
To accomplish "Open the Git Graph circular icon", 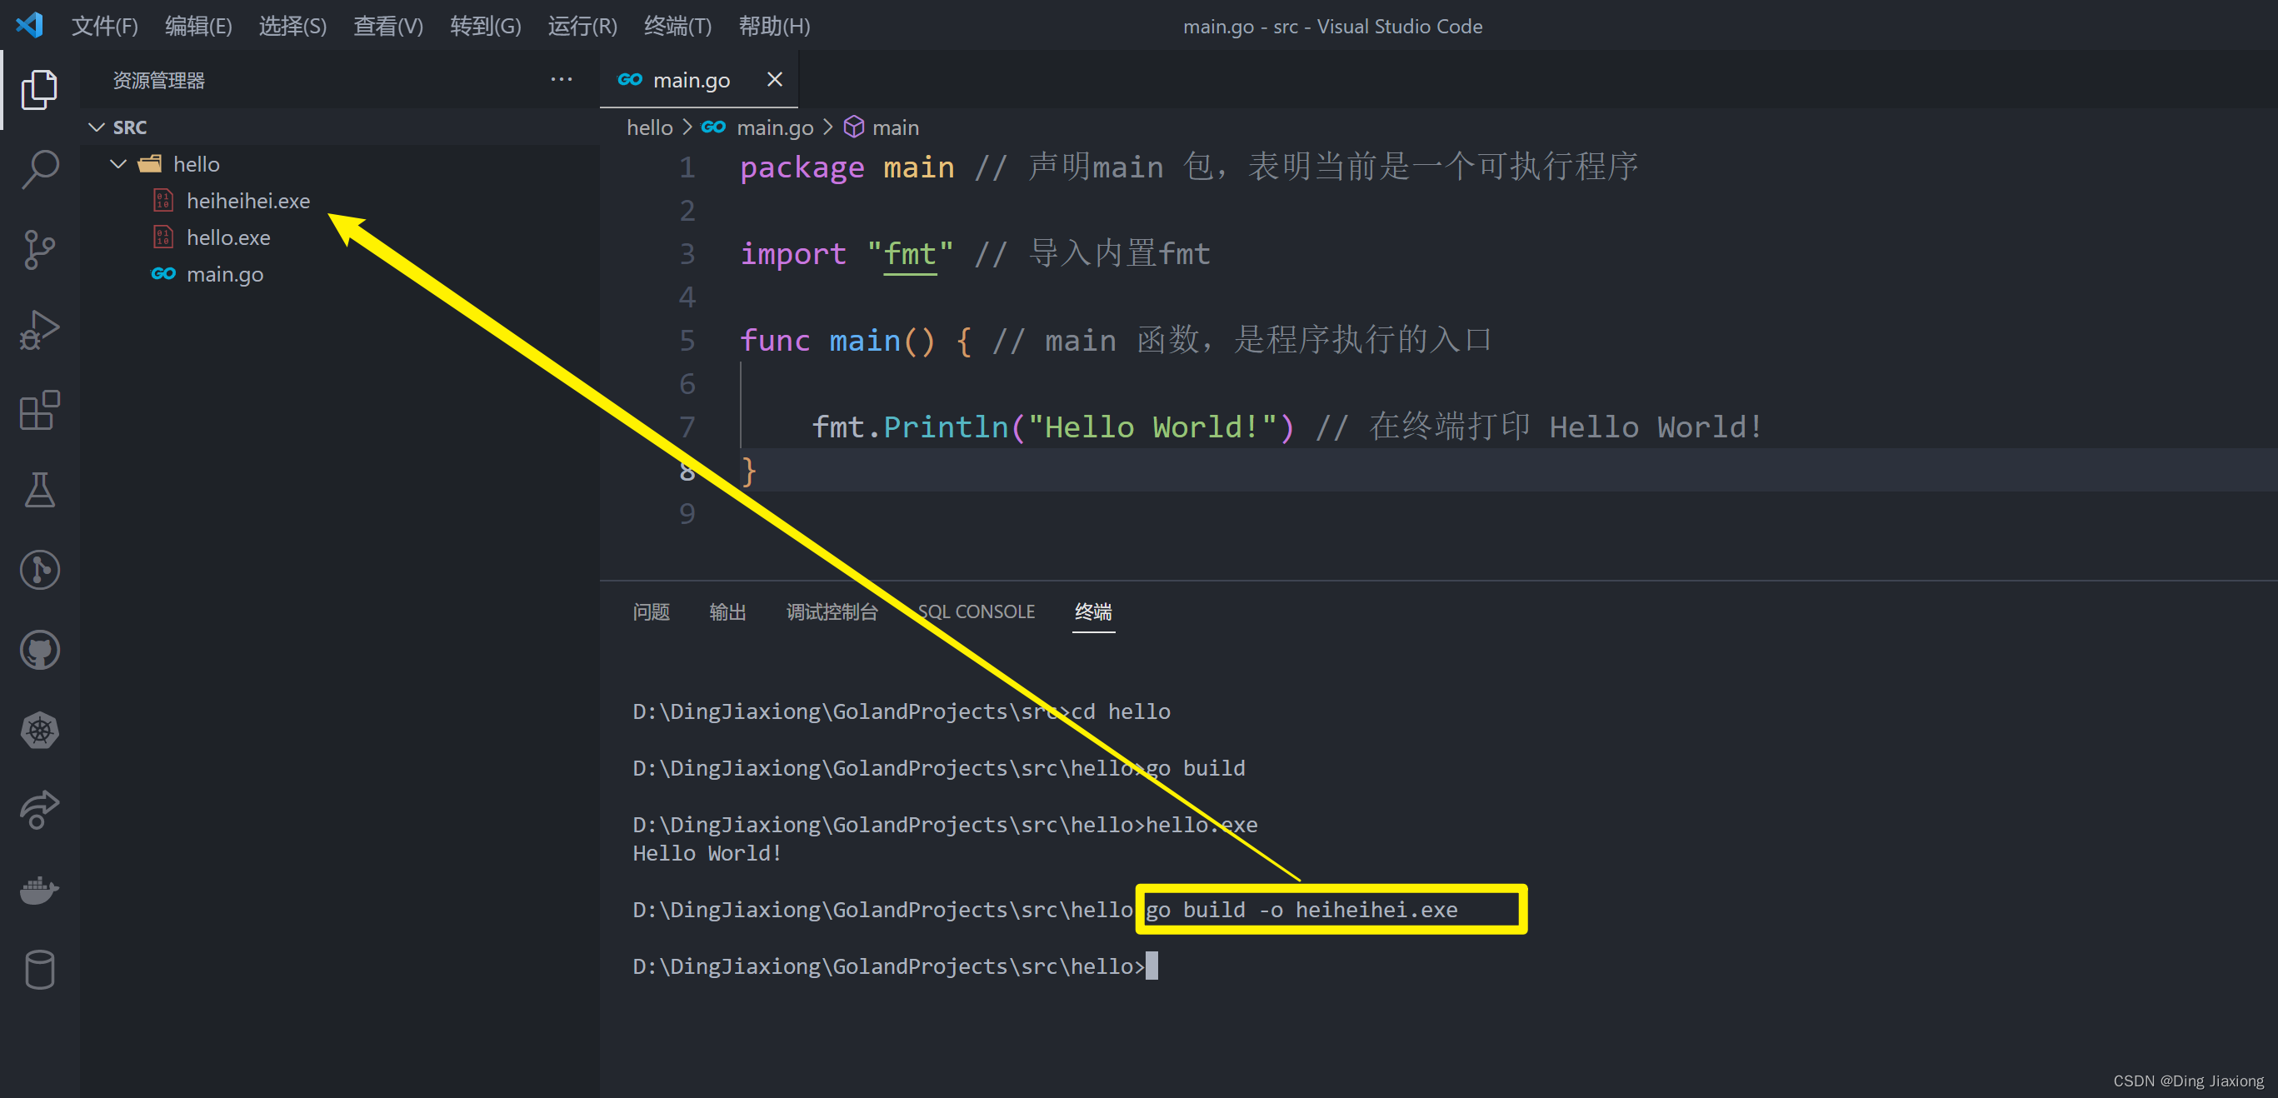I will (x=39, y=570).
